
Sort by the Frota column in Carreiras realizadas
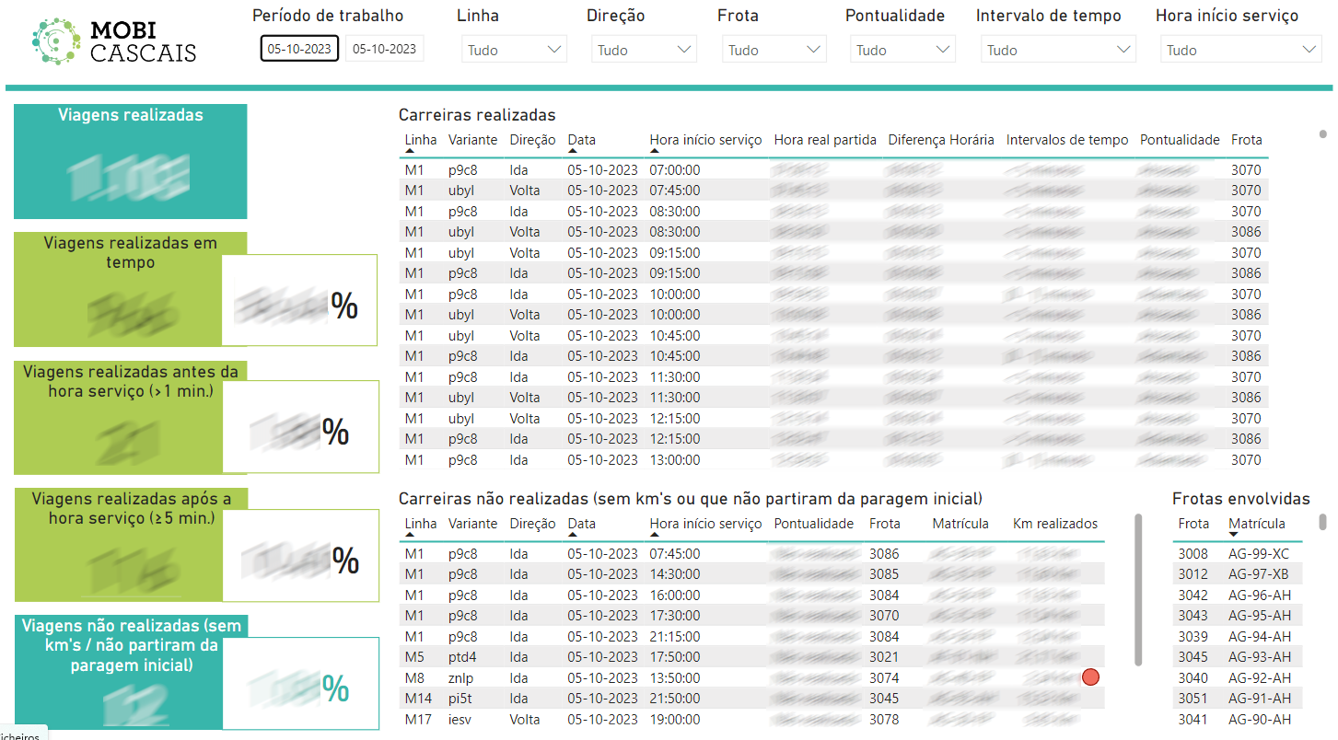click(x=1247, y=139)
